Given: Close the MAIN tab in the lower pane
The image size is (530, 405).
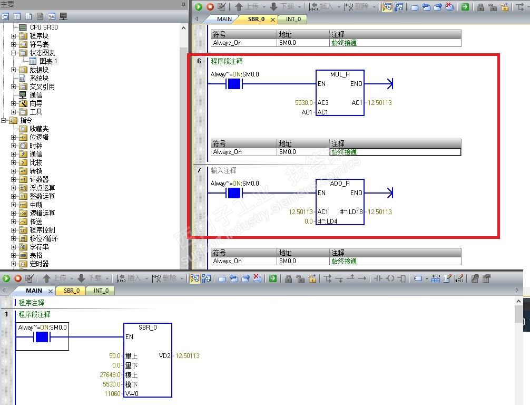Looking at the screenshot, I should pyautogui.click(x=51, y=291).
